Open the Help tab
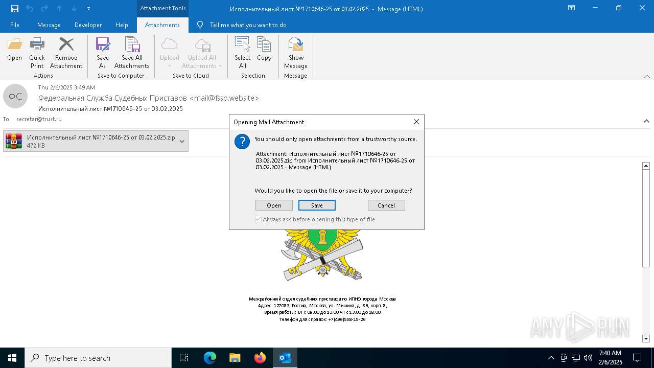654x368 pixels. 122,25
